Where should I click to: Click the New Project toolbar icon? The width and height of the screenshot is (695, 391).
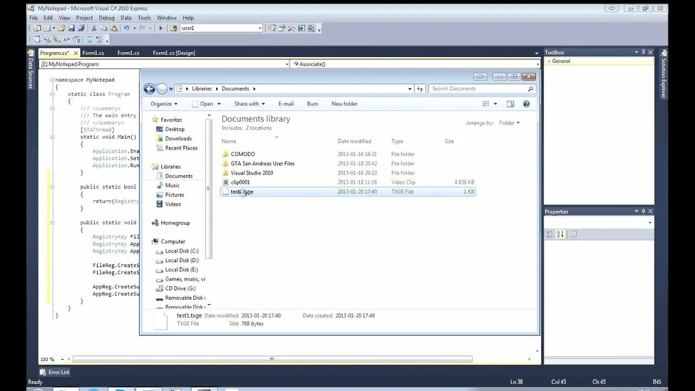pyautogui.click(x=37, y=28)
